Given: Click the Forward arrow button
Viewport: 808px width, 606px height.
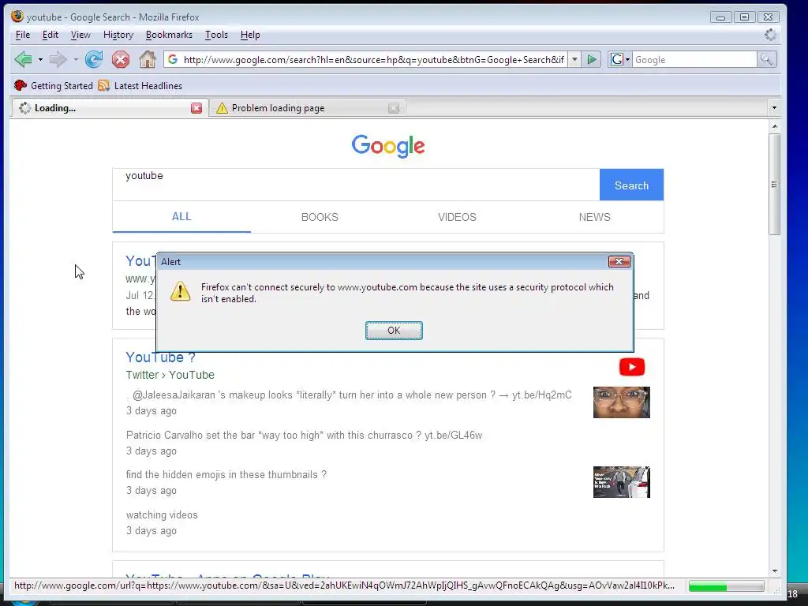Looking at the screenshot, I should (58, 59).
